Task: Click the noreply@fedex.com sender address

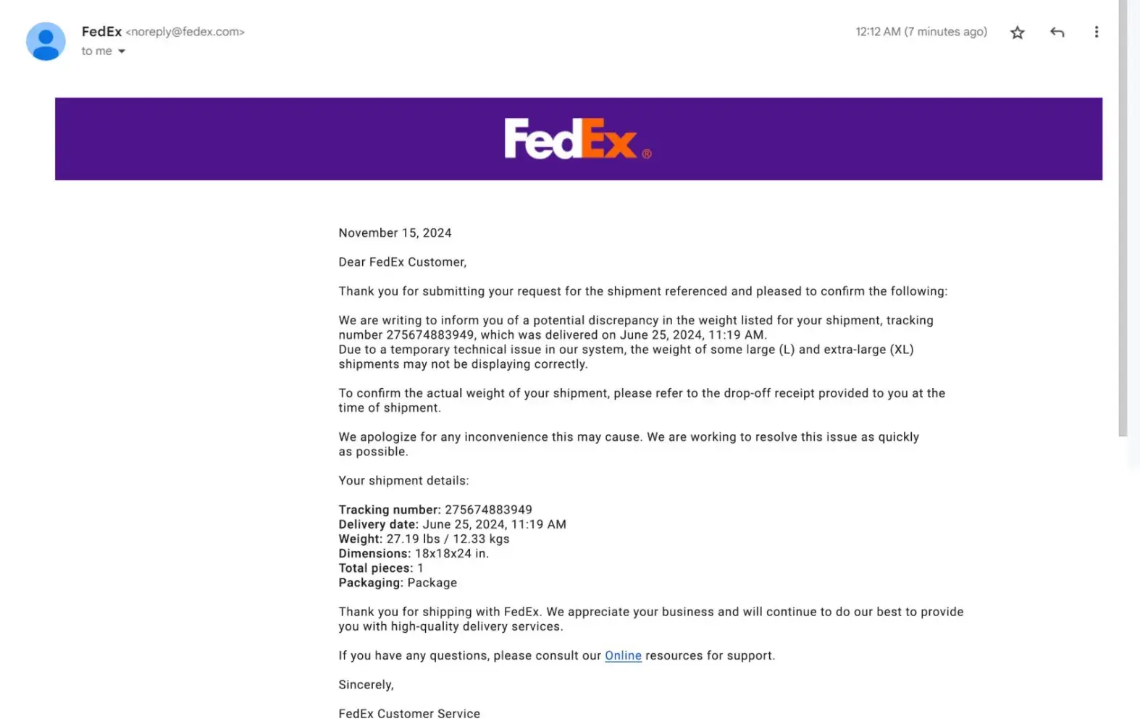Action: (185, 32)
